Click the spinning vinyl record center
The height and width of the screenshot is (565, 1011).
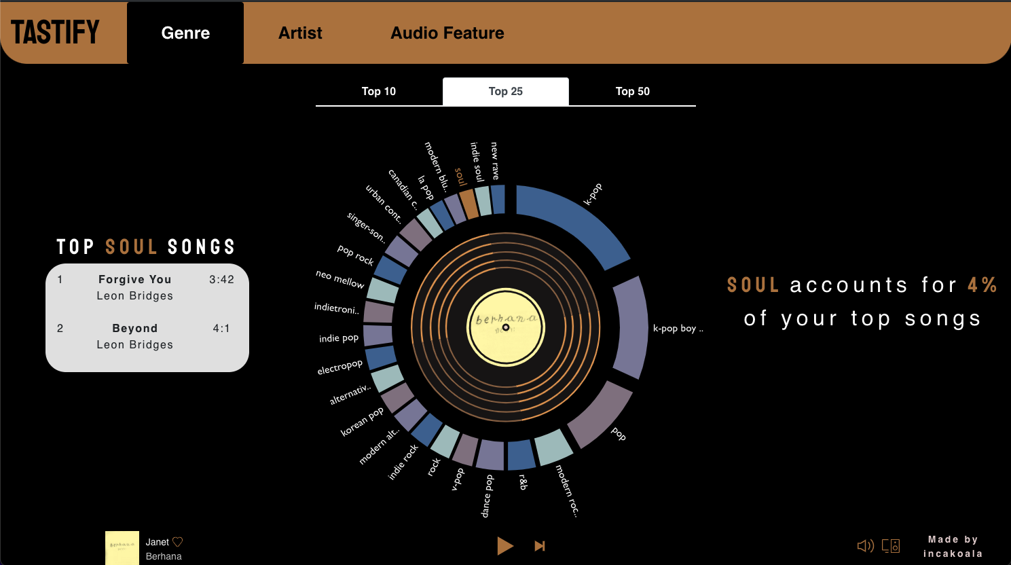[505, 327]
